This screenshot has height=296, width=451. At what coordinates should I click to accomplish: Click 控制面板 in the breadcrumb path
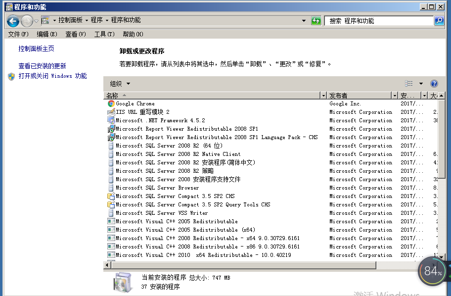pyautogui.click(x=70, y=20)
